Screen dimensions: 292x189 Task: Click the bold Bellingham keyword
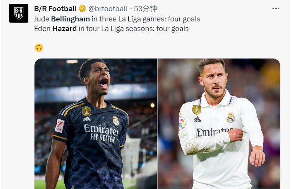pyautogui.click(x=71, y=19)
